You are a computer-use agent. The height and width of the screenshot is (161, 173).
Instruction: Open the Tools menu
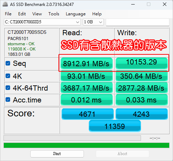(x=54, y=14)
